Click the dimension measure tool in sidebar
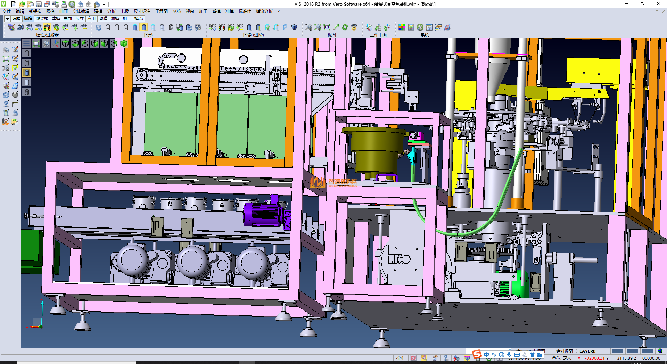 click(15, 104)
